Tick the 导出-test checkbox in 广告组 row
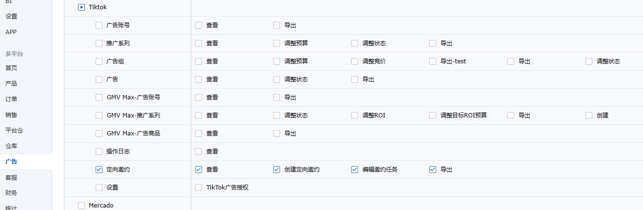Viewport: 643px width, 210px height. click(x=433, y=61)
